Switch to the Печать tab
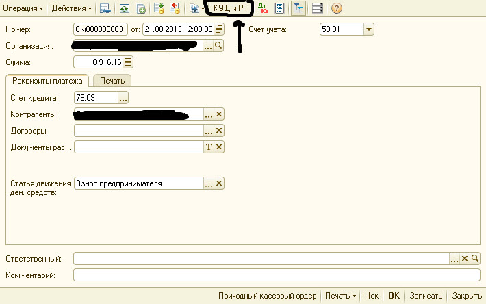Image resolution: width=486 pixels, height=304 pixels. (x=112, y=81)
